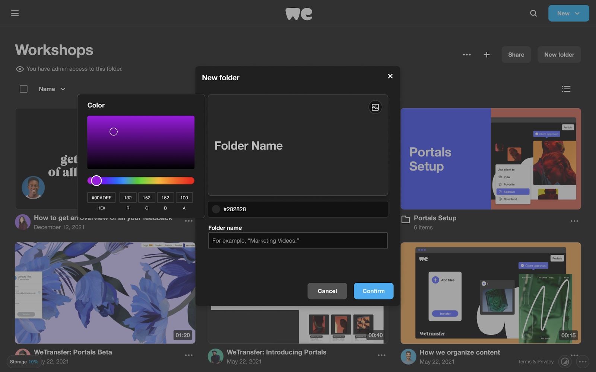Click the HEX value field #00ADEF
Image resolution: width=596 pixels, height=372 pixels.
(x=101, y=198)
